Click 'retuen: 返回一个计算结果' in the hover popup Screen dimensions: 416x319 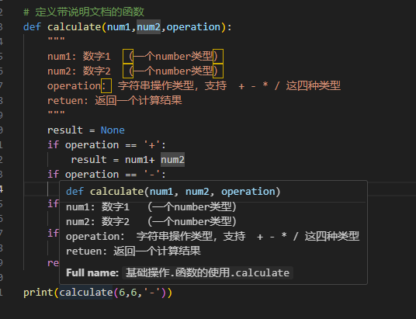coord(133,251)
